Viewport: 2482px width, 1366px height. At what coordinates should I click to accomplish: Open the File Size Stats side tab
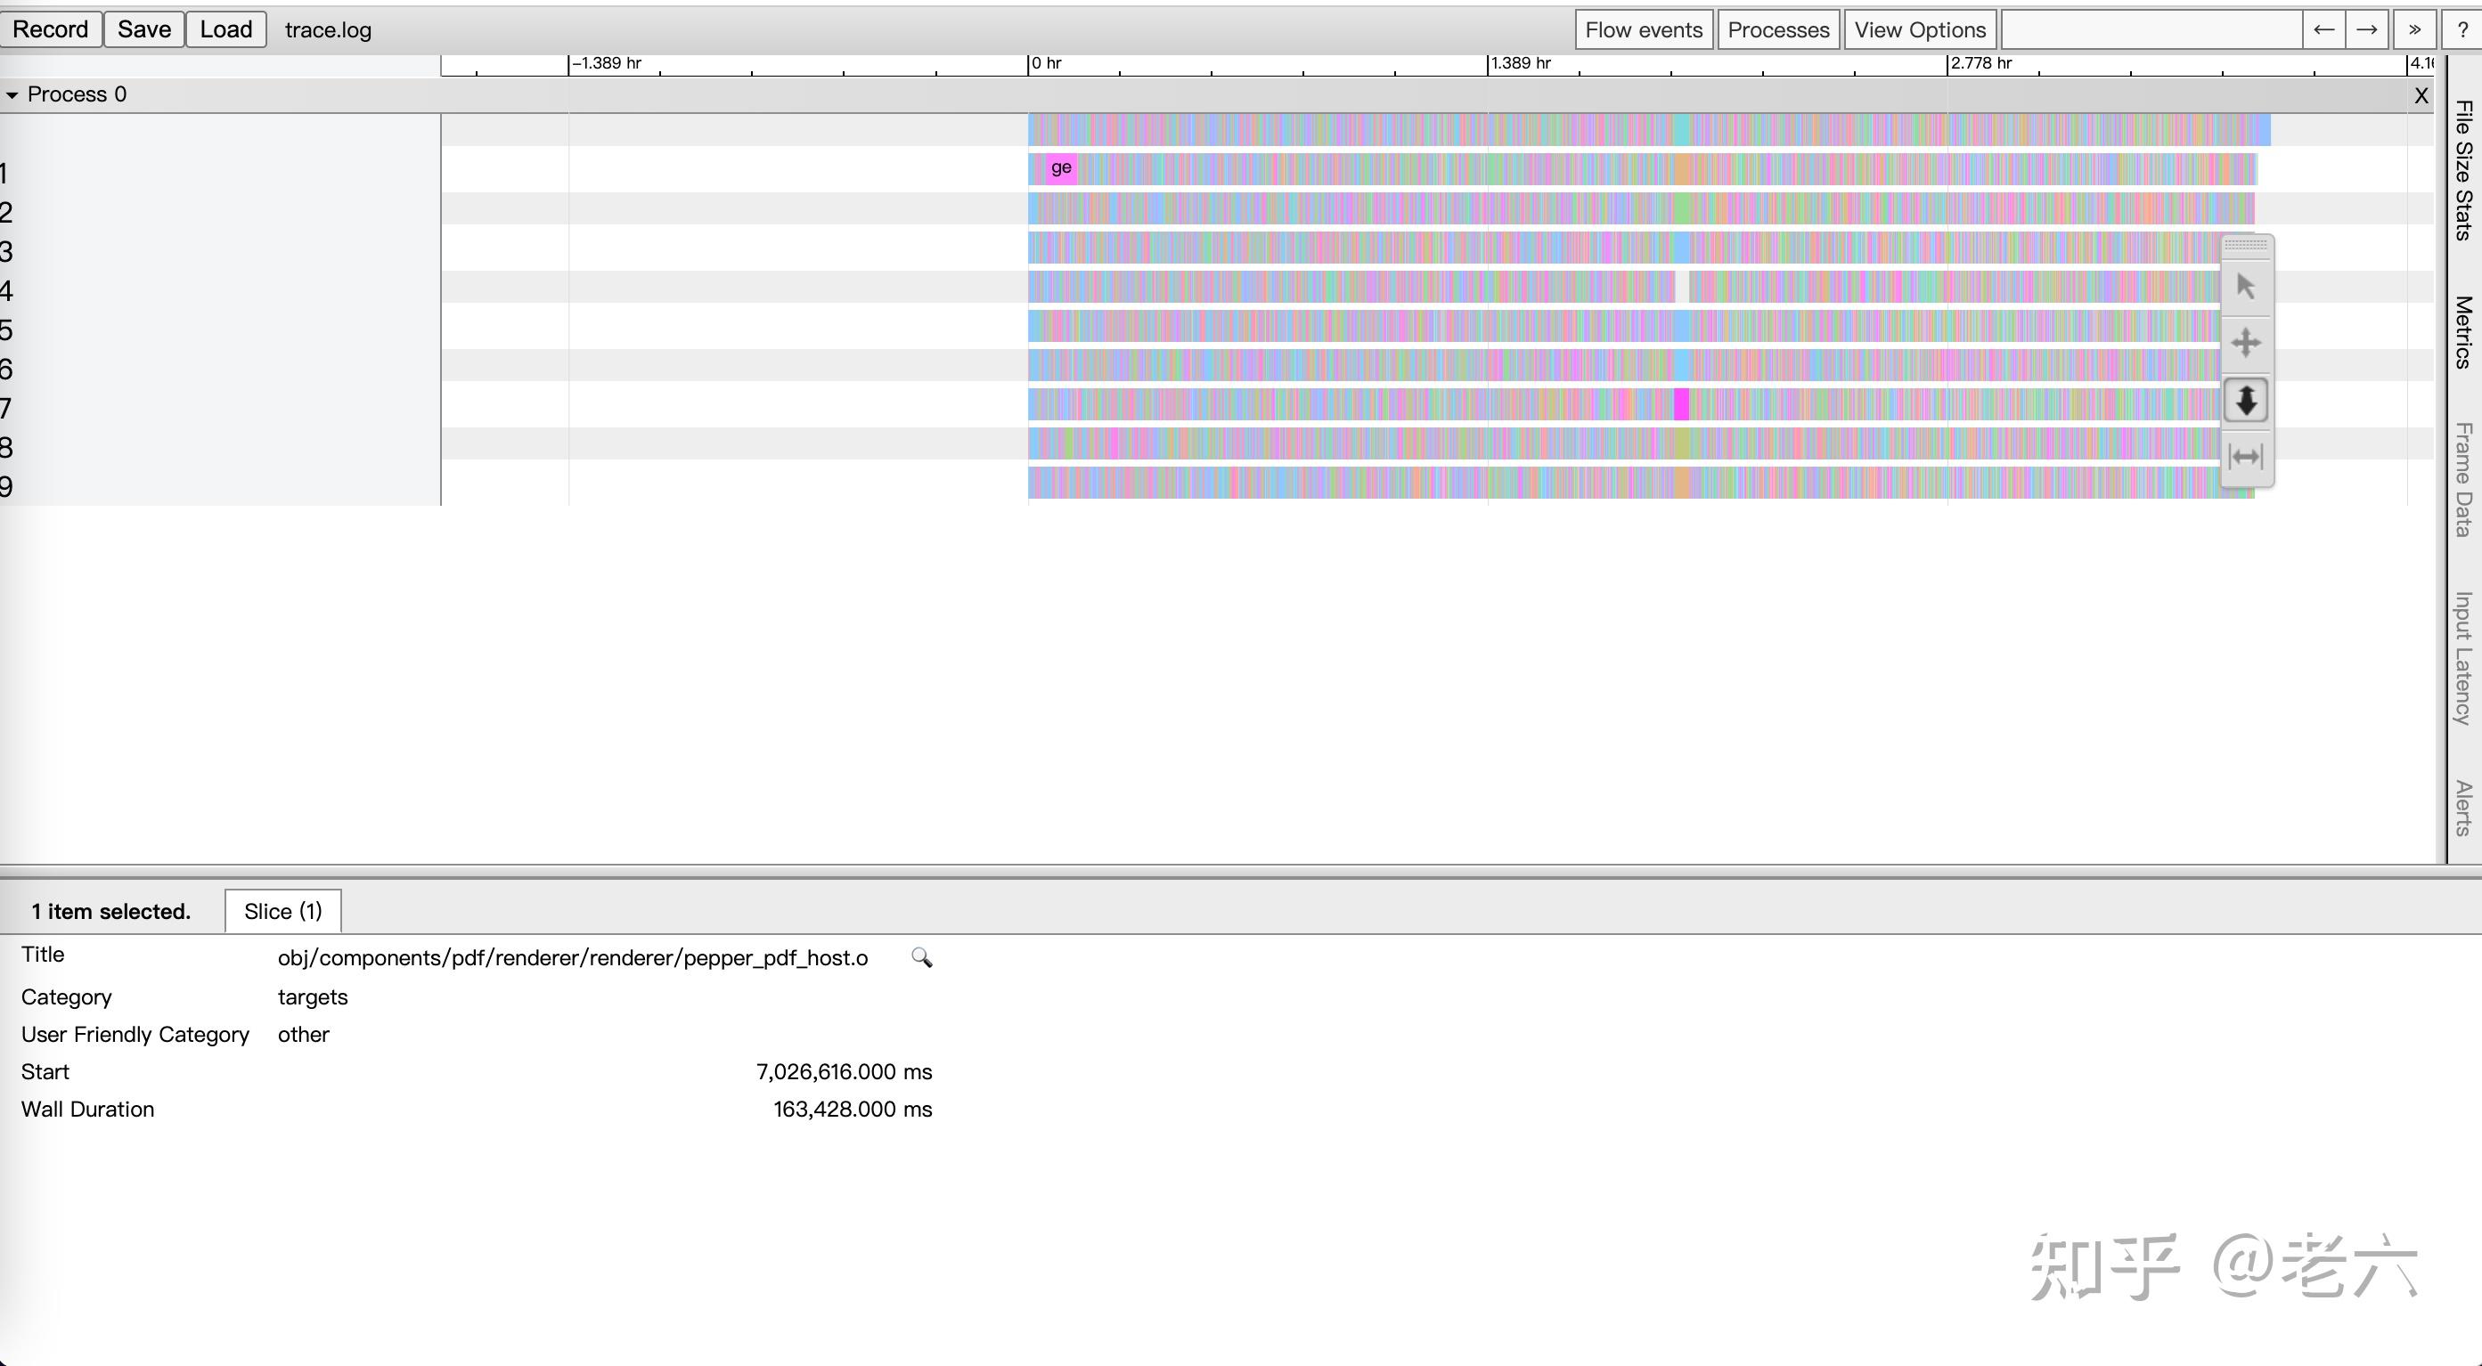click(2462, 169)
